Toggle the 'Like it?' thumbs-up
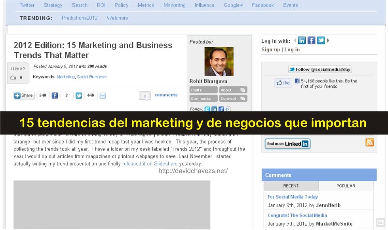Image resolution: width=388 pixels, height=230 pixels. [13, 77]
